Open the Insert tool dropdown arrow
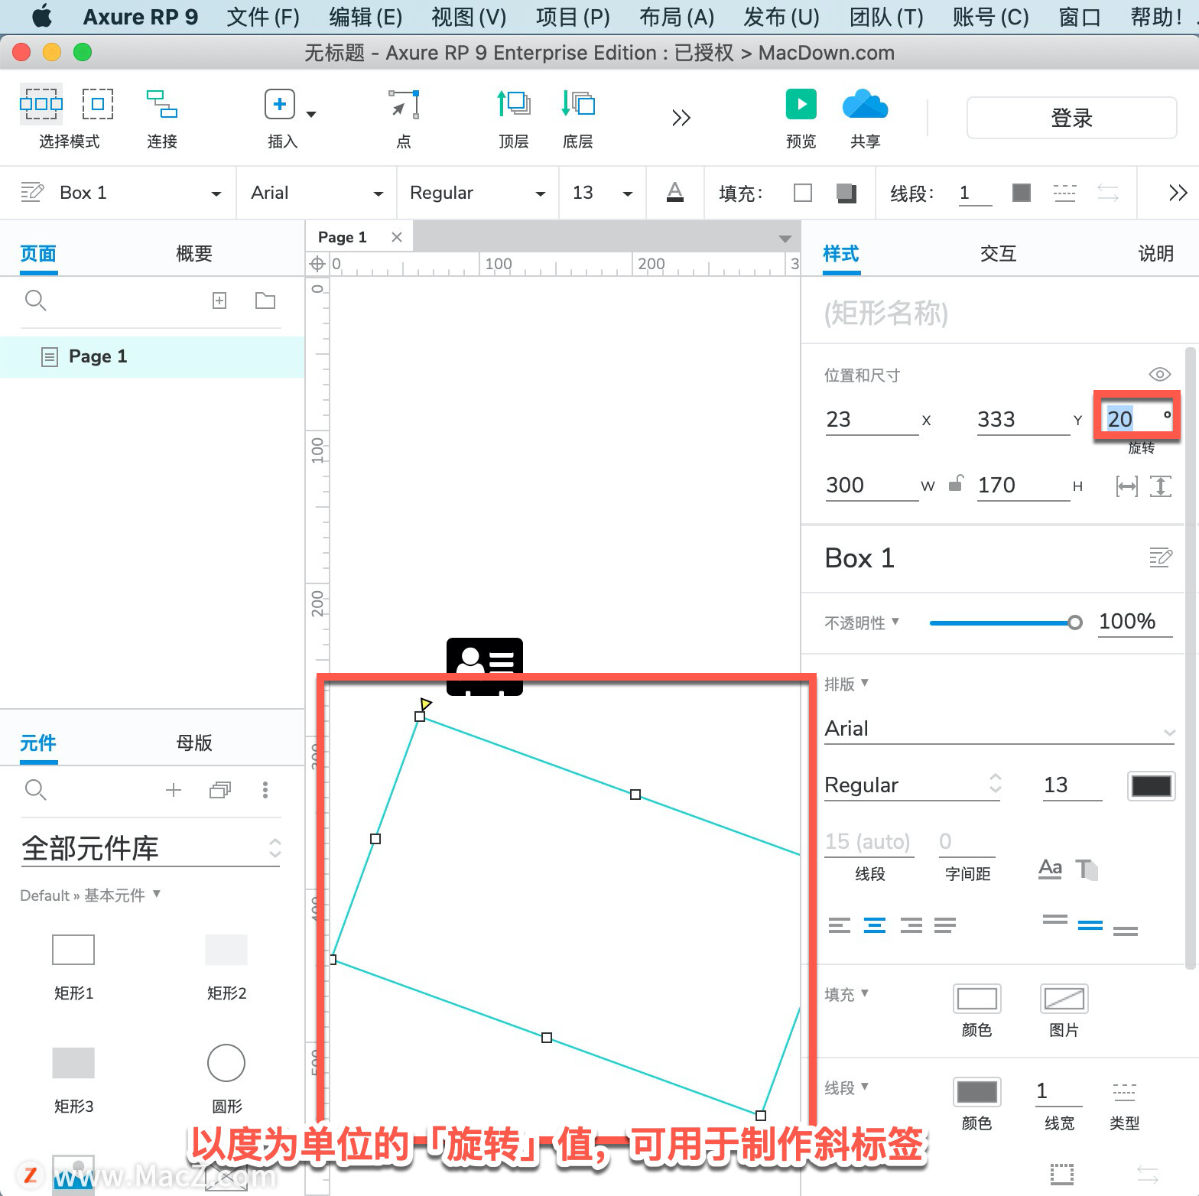The height and width of the screenshot is (1196, 1199). (311, 114)
